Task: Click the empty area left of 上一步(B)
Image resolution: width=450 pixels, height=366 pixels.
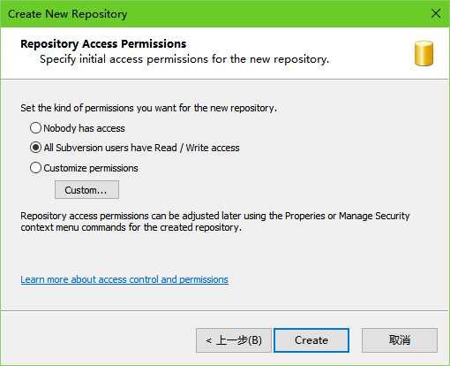Action: click(99, 340)
